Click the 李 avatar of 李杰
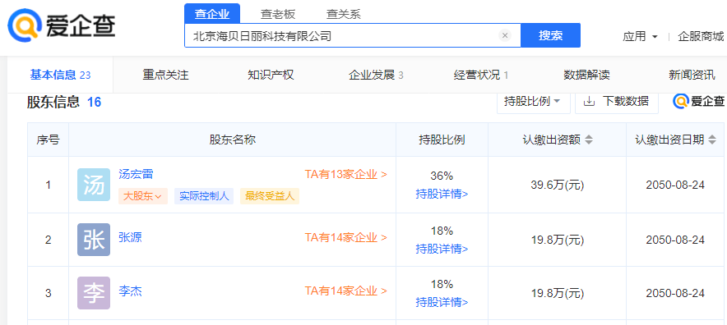Image resolution: width=727 pixels, height=325 pixels. pyautogui.click(x=94, y=293)
